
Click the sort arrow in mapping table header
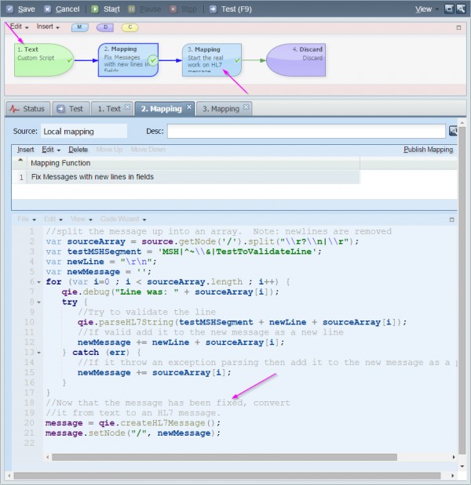click(x=20, y=160)
